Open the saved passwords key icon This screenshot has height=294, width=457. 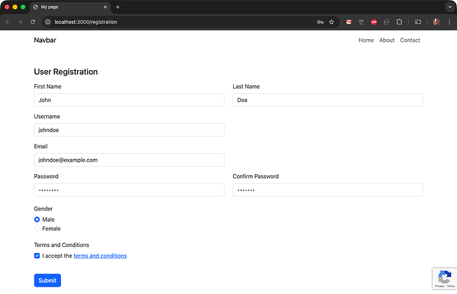(x=320, y=22)
